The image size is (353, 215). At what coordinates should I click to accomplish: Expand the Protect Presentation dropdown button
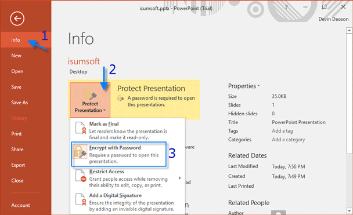90,100
